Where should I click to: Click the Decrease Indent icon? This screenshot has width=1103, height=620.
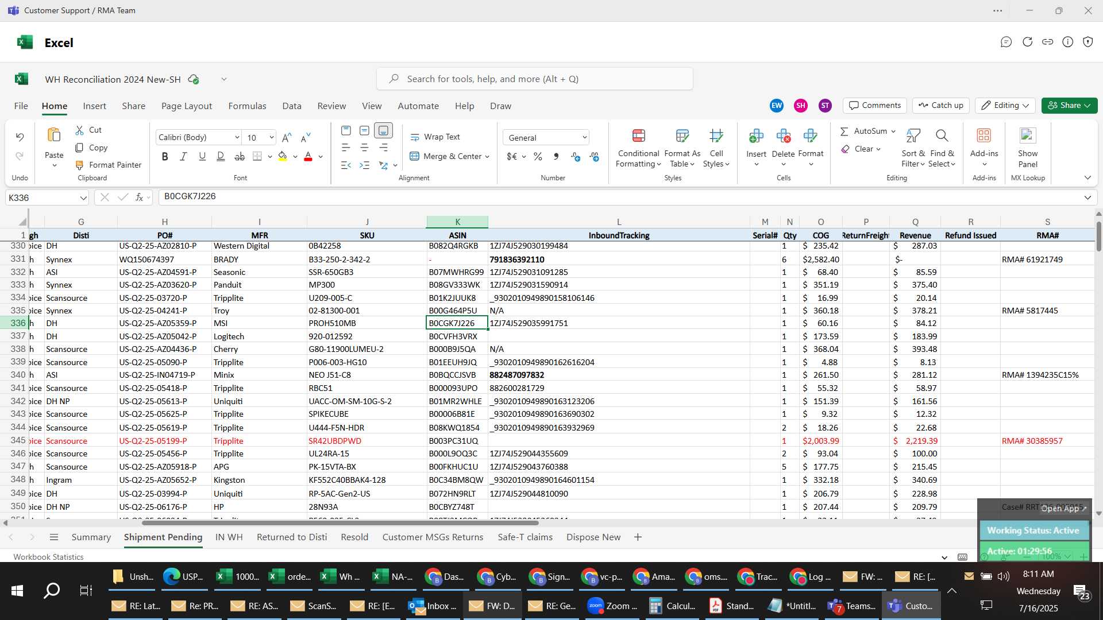[x=346, y=165]
